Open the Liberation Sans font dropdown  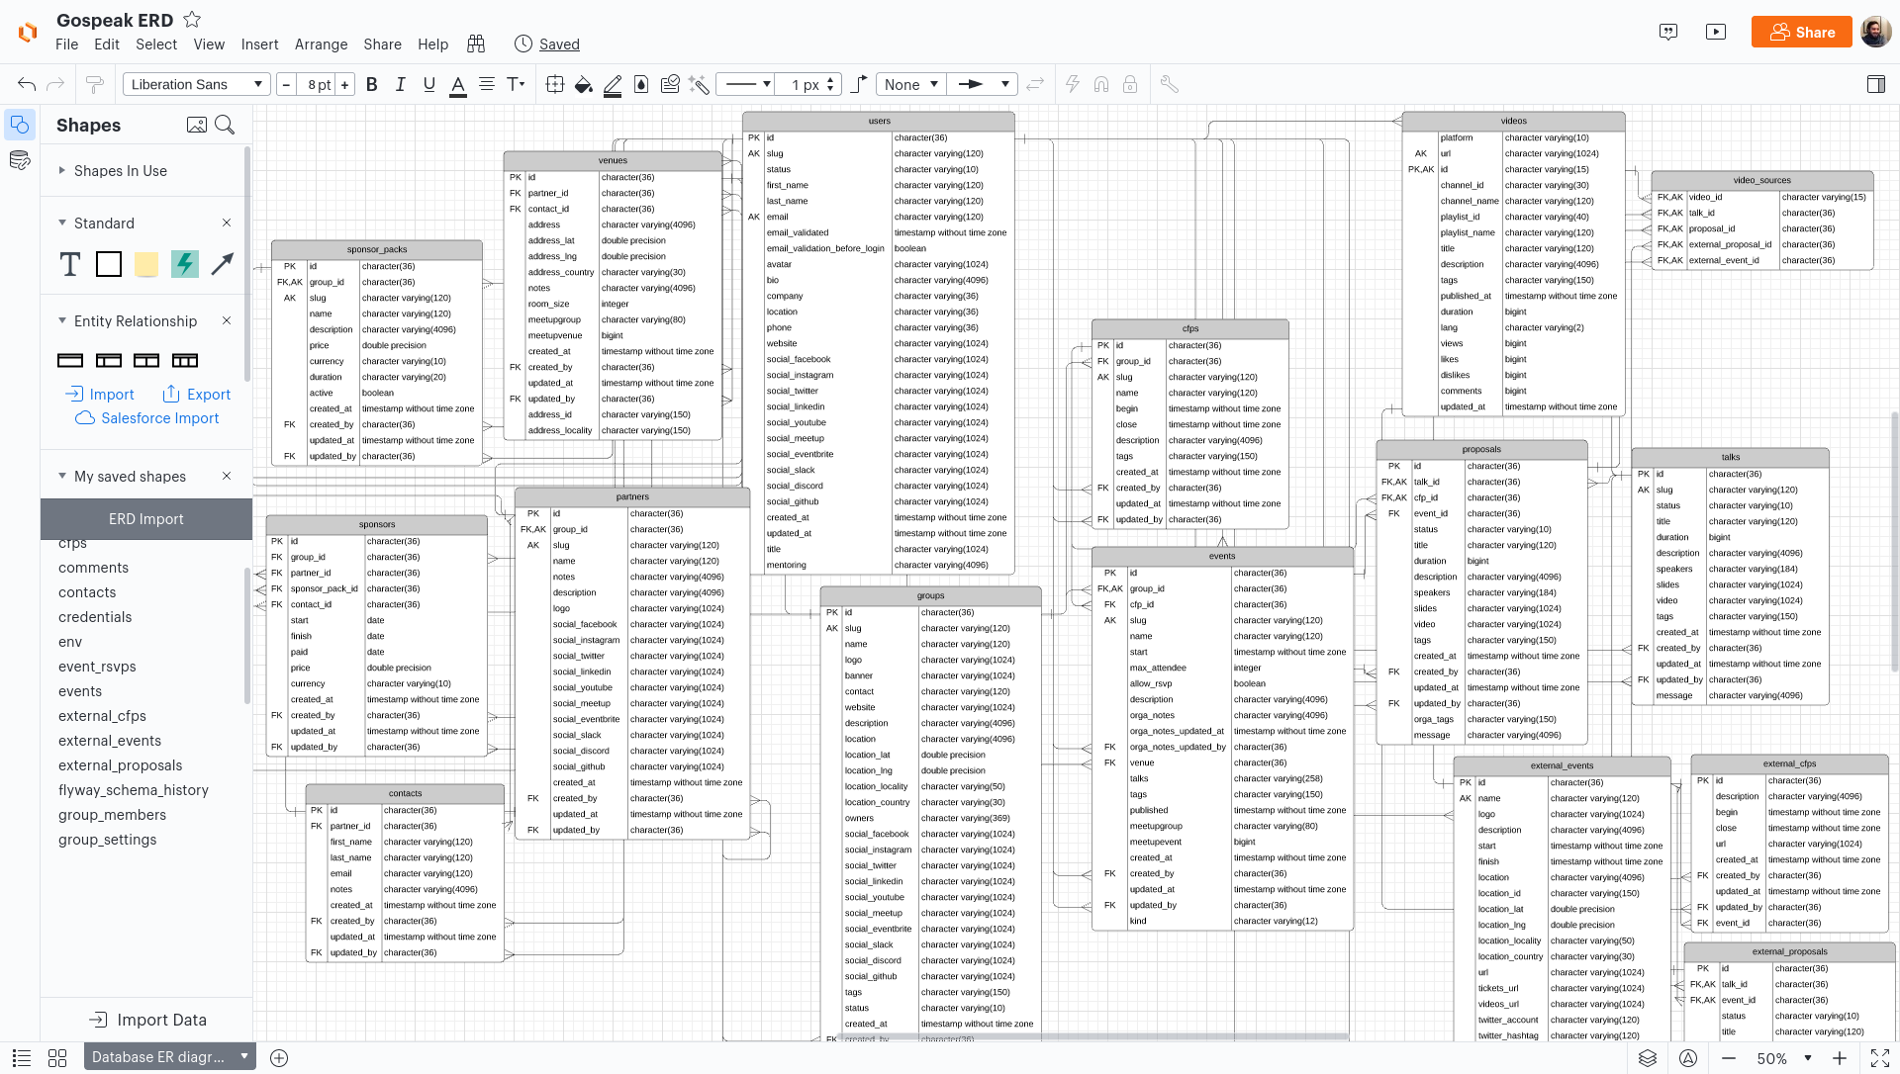pyautogui.click(x=196, y=84)
